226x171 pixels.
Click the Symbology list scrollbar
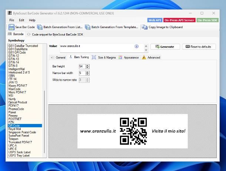tap(44, 122)
